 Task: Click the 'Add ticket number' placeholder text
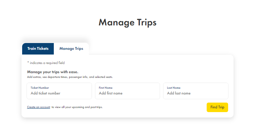tap(46, 93)
